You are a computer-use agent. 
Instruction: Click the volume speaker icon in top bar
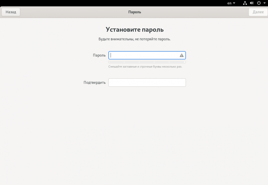click(252, 3)
